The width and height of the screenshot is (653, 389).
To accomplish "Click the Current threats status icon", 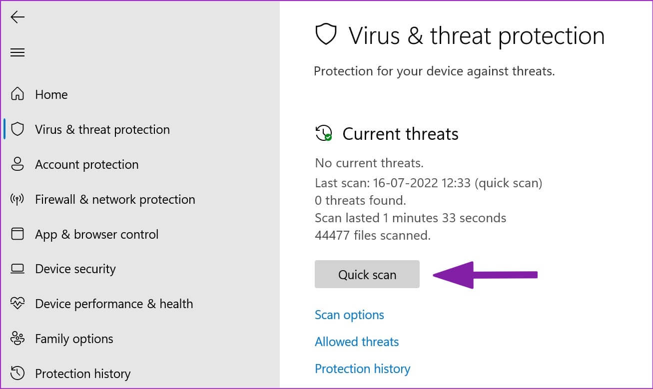I will (x=324, y=133).
